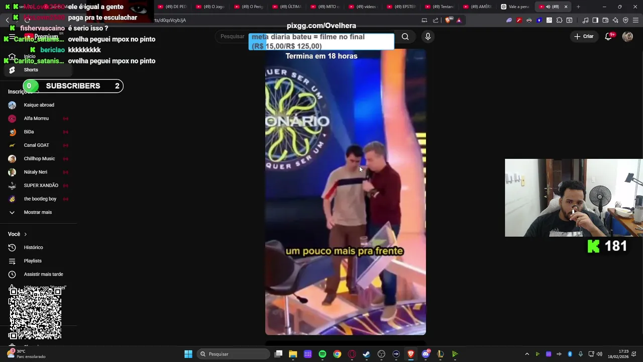Switch to the '(49) ÚLTIMA' browser tab
This screenshot has height=362, width=643.
[287, 7]
